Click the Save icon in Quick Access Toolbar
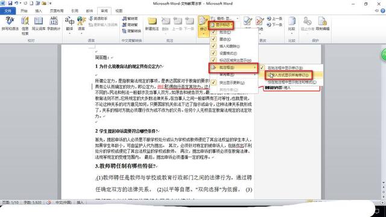The width and height of the screenshot is (386, 217). pos(10,4)
